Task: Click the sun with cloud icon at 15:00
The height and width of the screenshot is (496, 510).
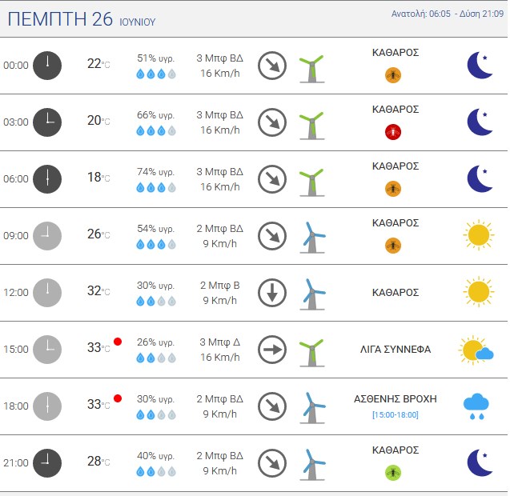Action: pos(476,350)
